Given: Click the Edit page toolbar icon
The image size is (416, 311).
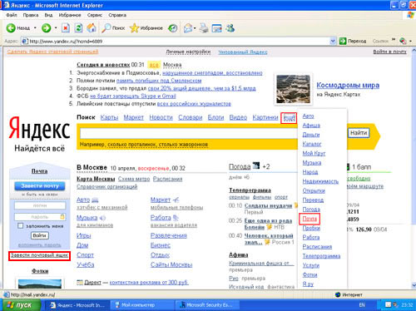Looking at the screenshot, I should [217, 28].
